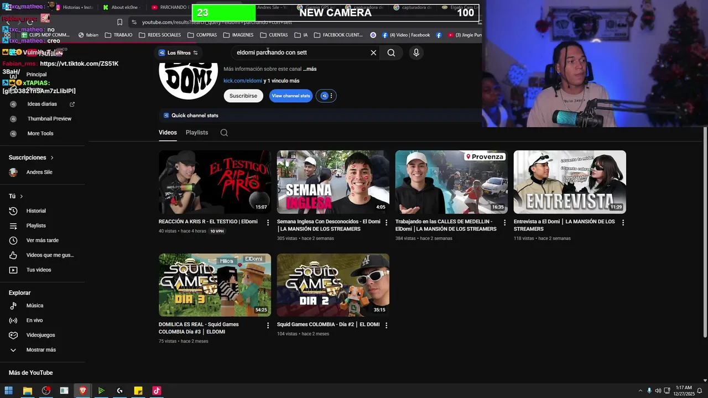
Task: Switch to About elc0ne browser tab
Action: coord(121,8)
